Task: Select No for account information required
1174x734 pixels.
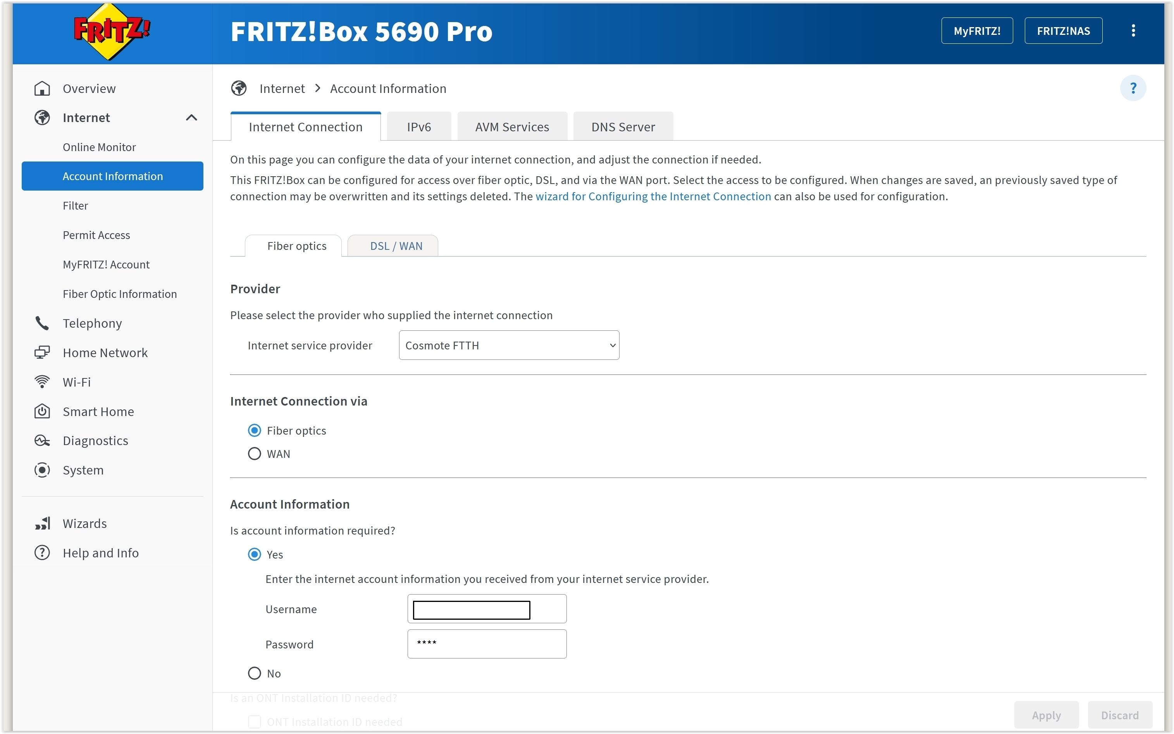Action: coord(254,673)
